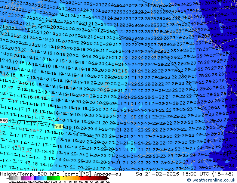This screenshot has width=237, height=183.
Task: Click the right arrow end of temperature scale
Action: click(x=108, y=178)
